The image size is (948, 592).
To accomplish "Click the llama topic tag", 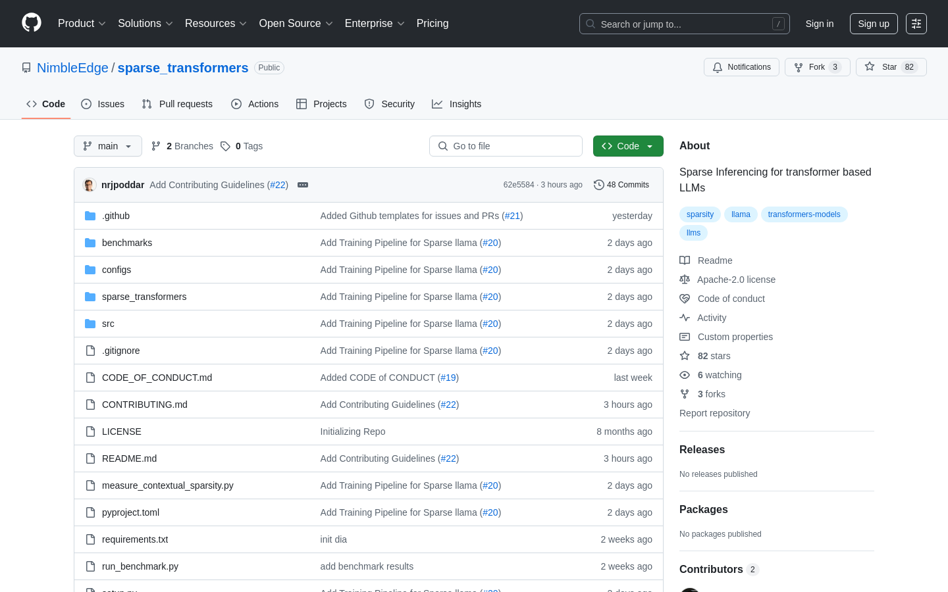I will (741, 214).
